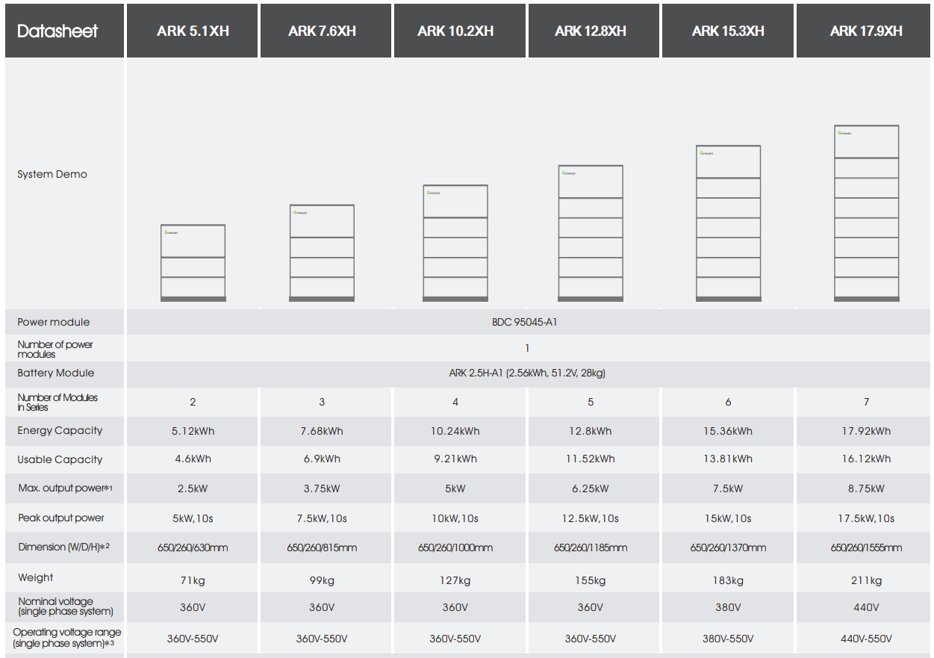This screenshot has width=934, height=658.
Task: Click the 650/260/630mm dimension cell
Action: [193, 547]
